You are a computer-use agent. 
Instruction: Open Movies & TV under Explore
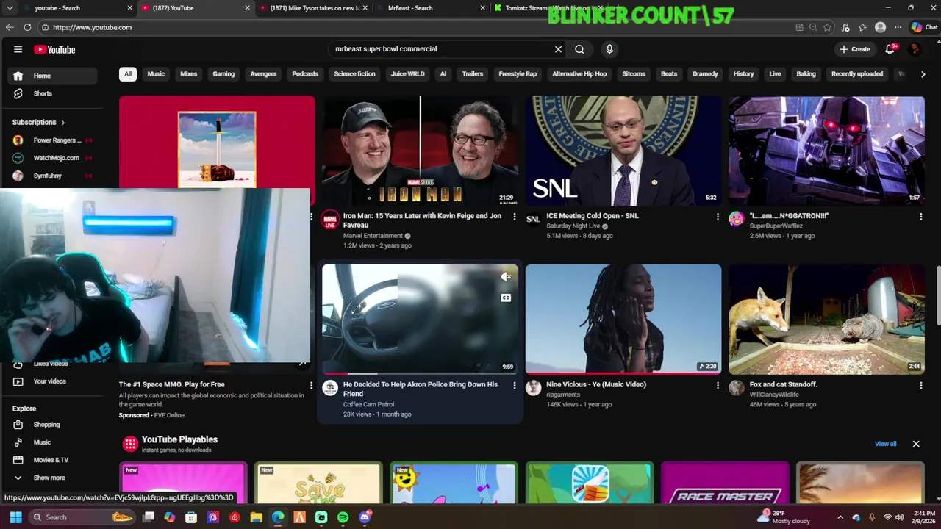click(52, 460)
